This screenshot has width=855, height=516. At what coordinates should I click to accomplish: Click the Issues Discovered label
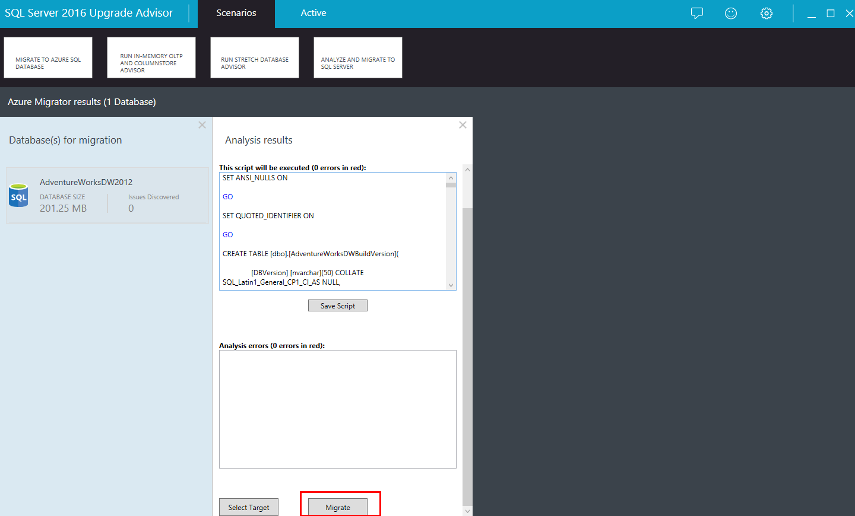click(x=154, y=197)
